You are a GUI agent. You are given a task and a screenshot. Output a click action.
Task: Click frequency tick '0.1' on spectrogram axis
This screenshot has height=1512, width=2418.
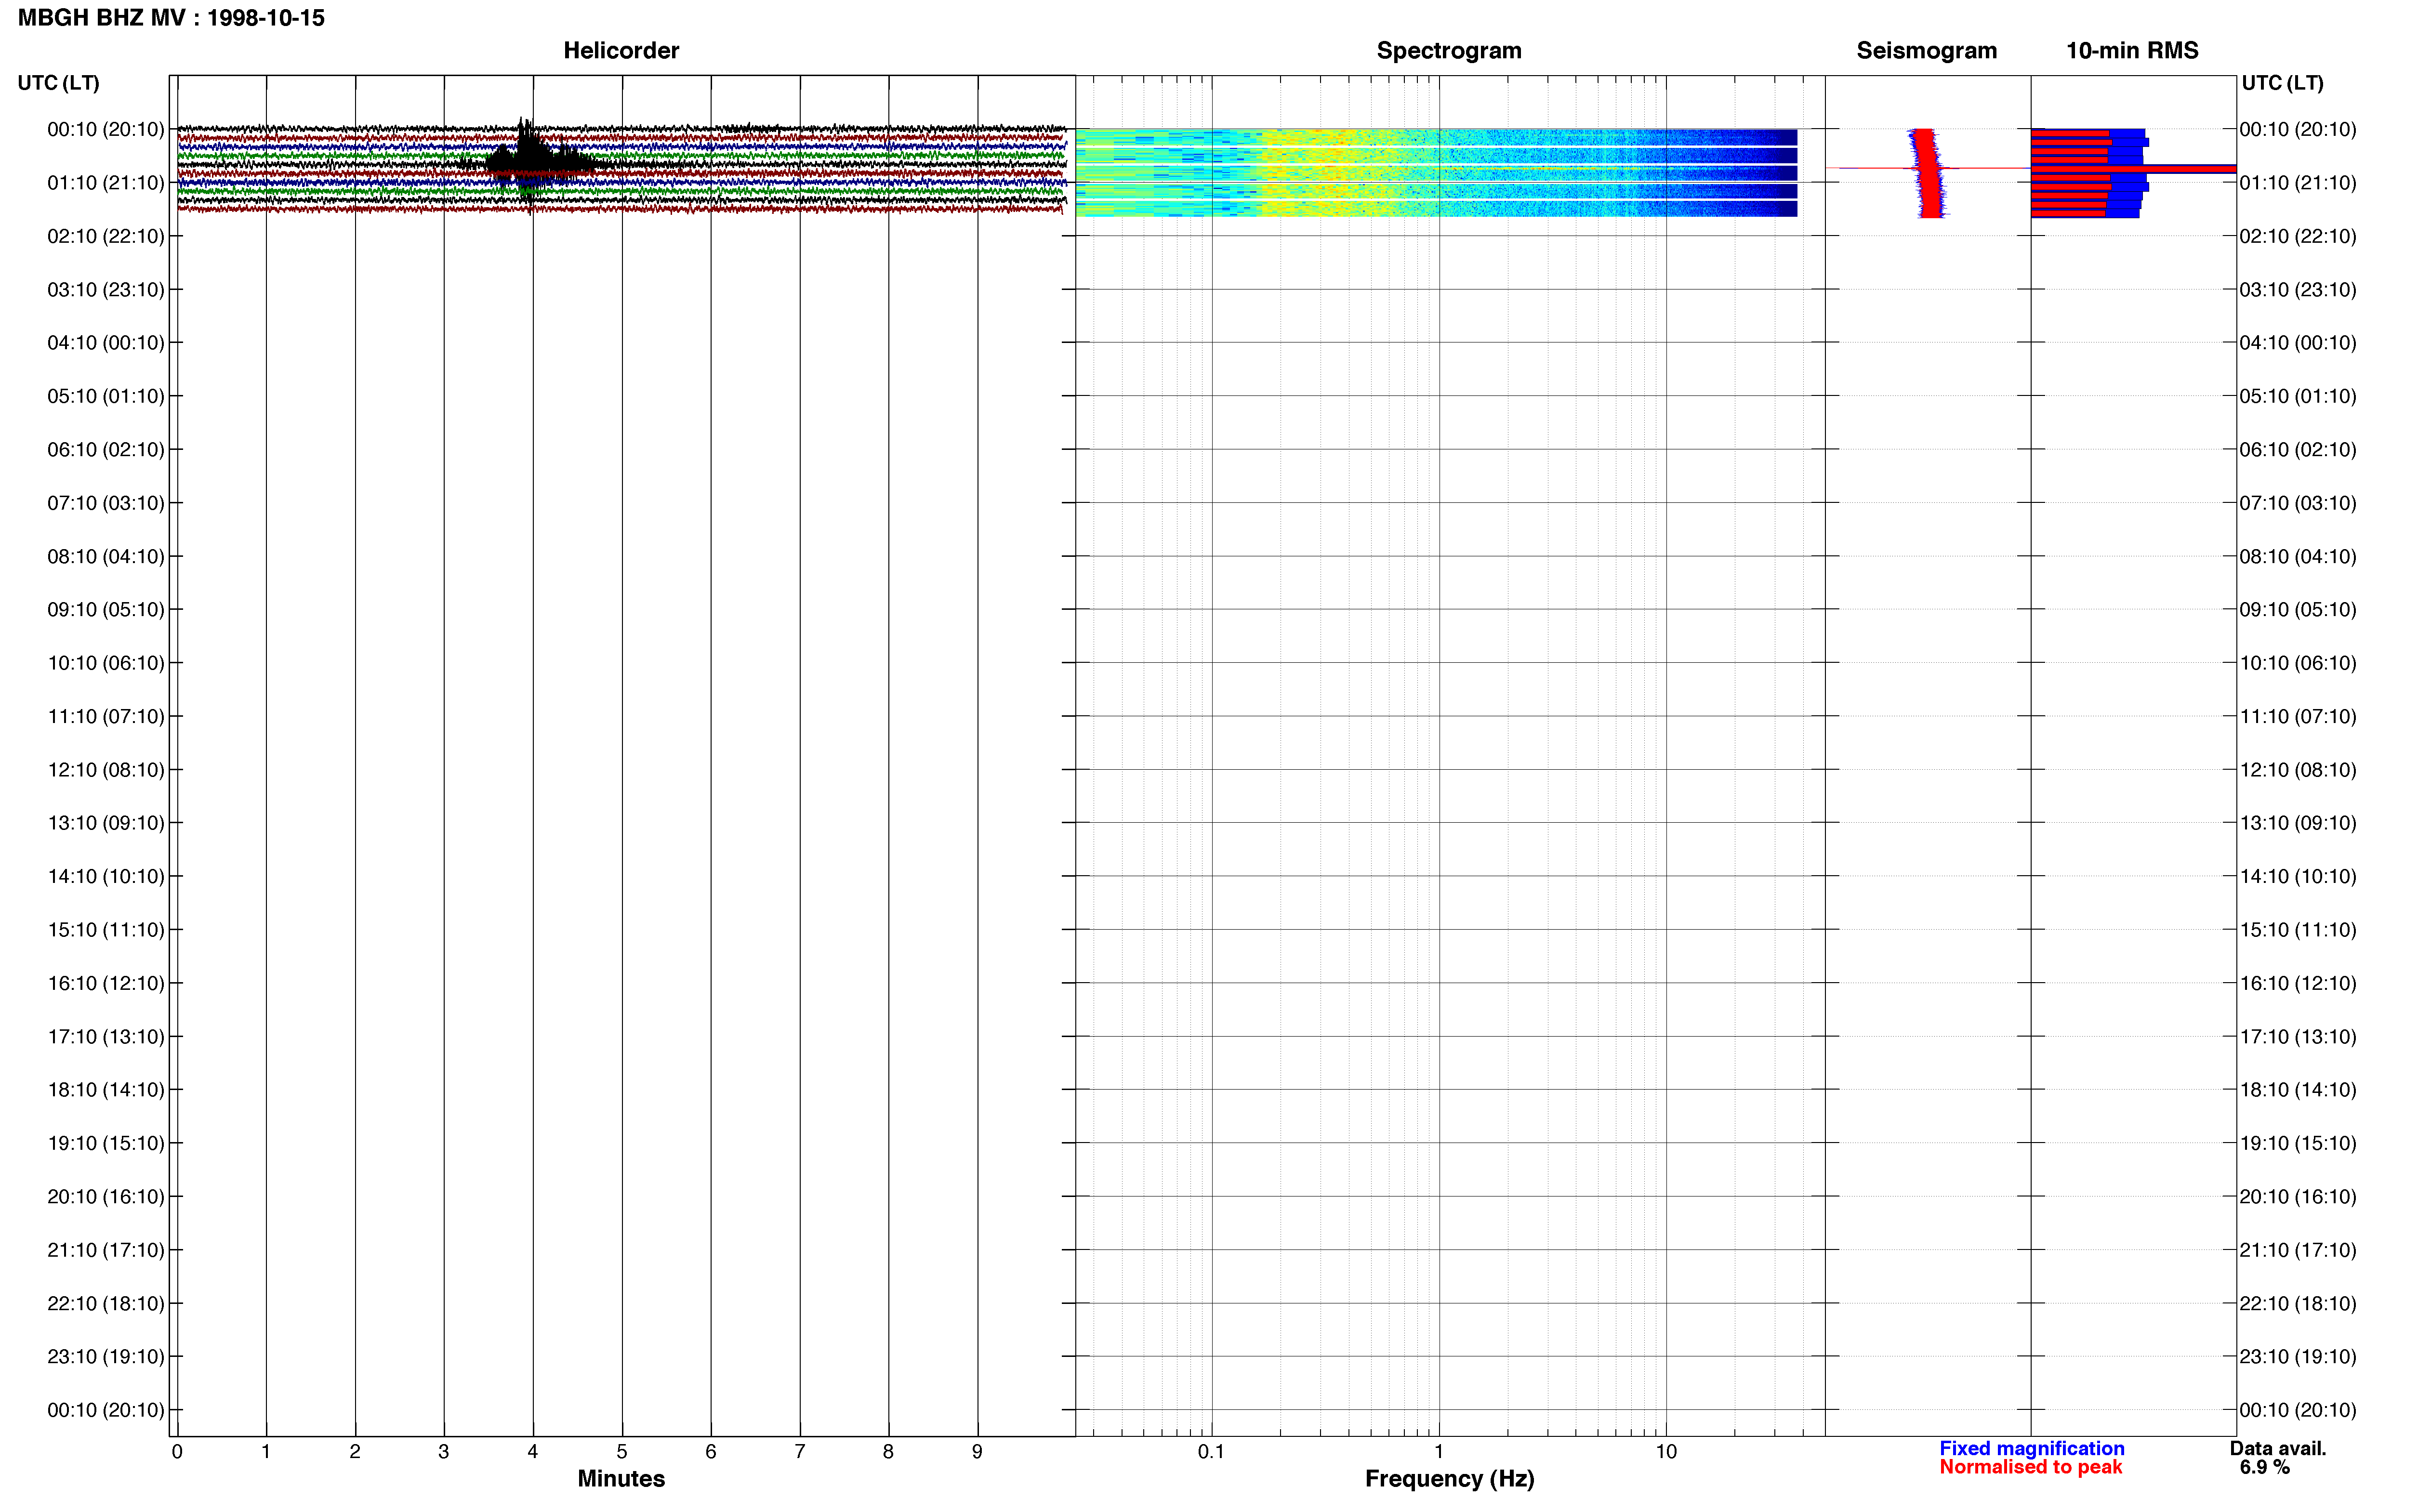coord(1211,1451)
